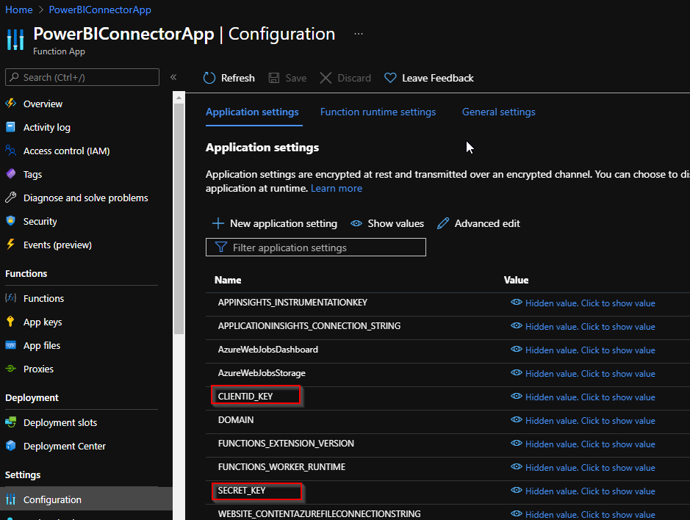
Task: Show the FUNCTIONS_EXTENSION_VERSION value eye icon
Action: click(516, 443)
